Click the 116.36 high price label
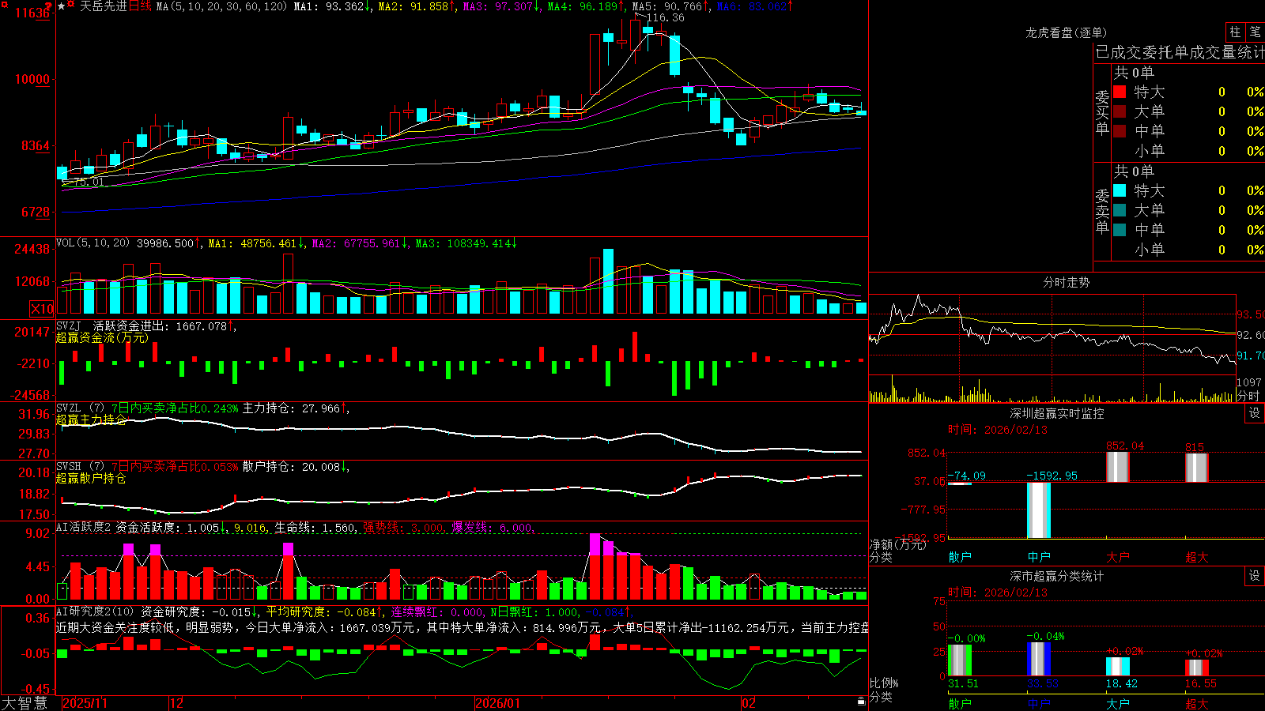This screenshot has width=1265, height=711. [x=666, y=17]
